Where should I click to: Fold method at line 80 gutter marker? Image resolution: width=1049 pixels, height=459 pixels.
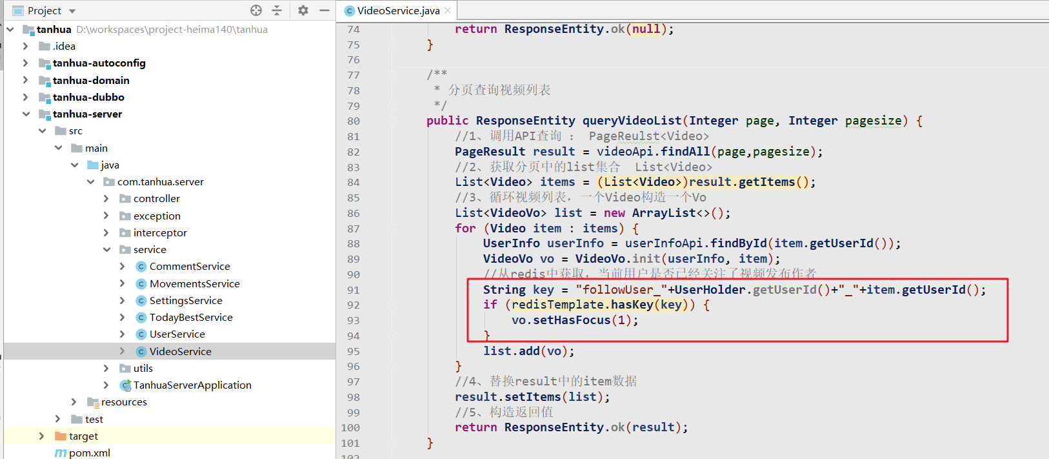[x=392, y=121]
